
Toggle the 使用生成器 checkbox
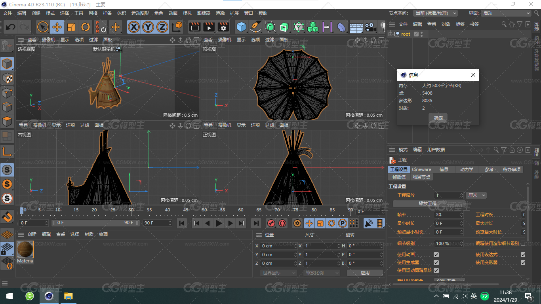pyautogui.click(x=436, y=262)
